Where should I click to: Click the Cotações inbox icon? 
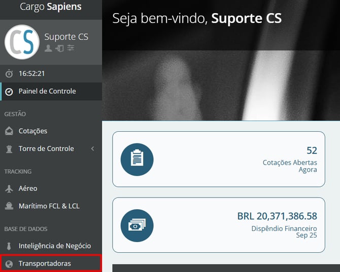tap(9, 131)
